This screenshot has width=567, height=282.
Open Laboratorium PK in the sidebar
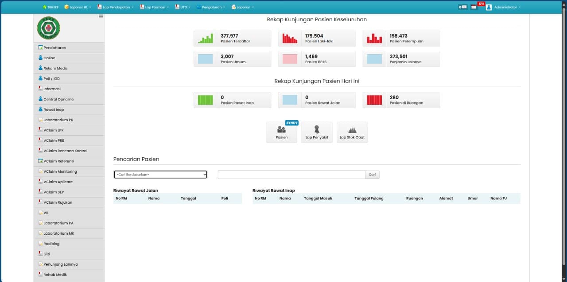[69, 120]
